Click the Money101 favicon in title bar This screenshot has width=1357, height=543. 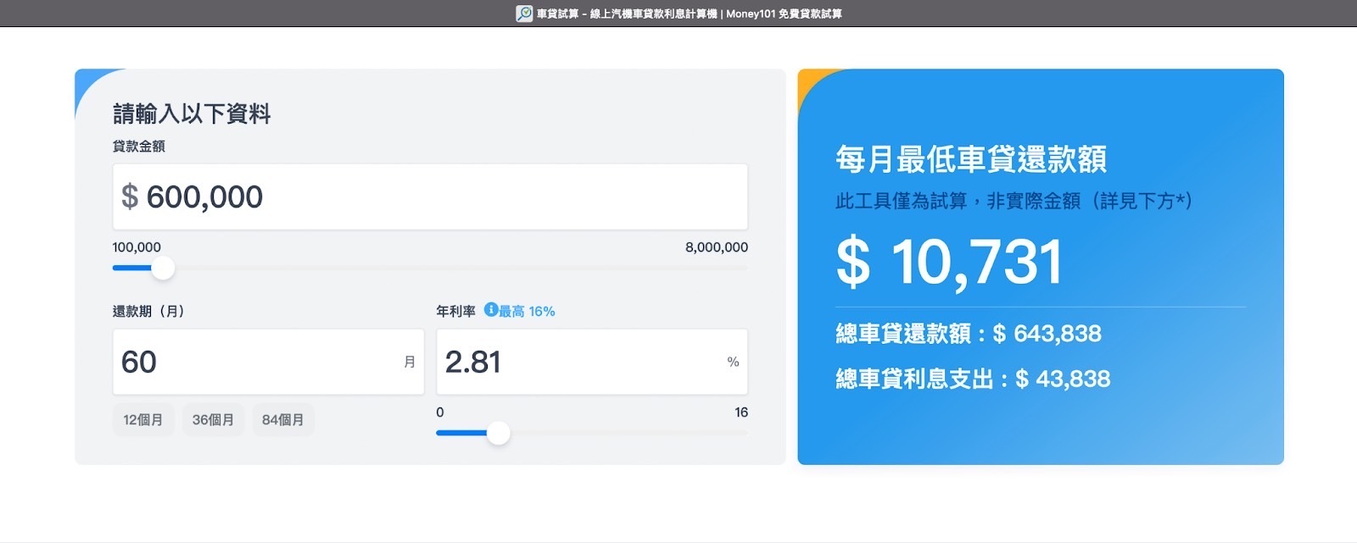(524, 14)
